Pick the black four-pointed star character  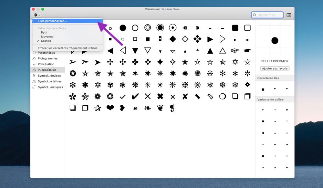click(x=160, y=62)
